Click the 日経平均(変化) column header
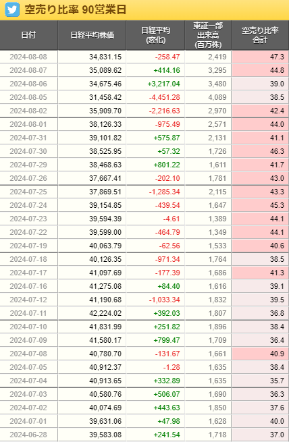 (155, 35)
